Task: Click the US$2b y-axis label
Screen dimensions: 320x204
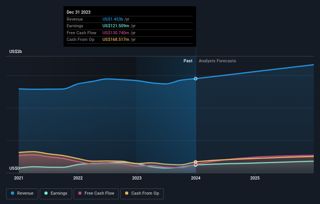Action: [16, 51]
